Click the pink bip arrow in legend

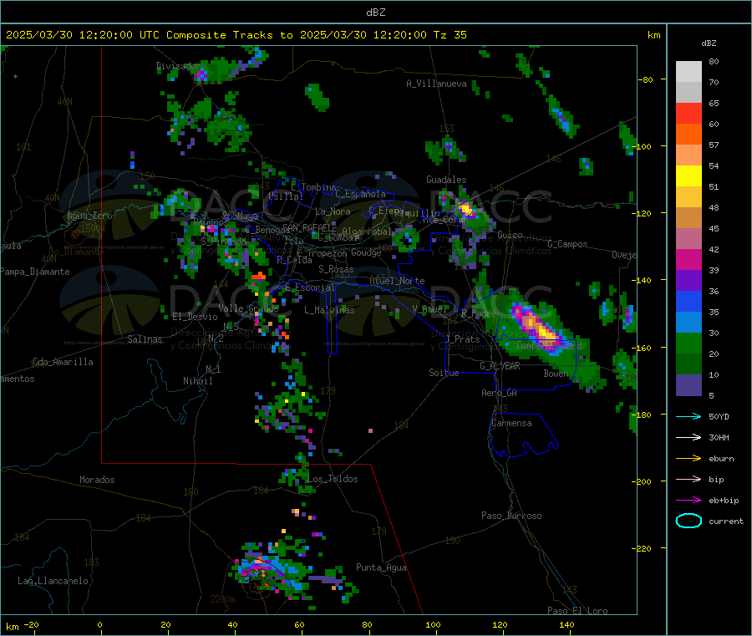pos(688,479)
